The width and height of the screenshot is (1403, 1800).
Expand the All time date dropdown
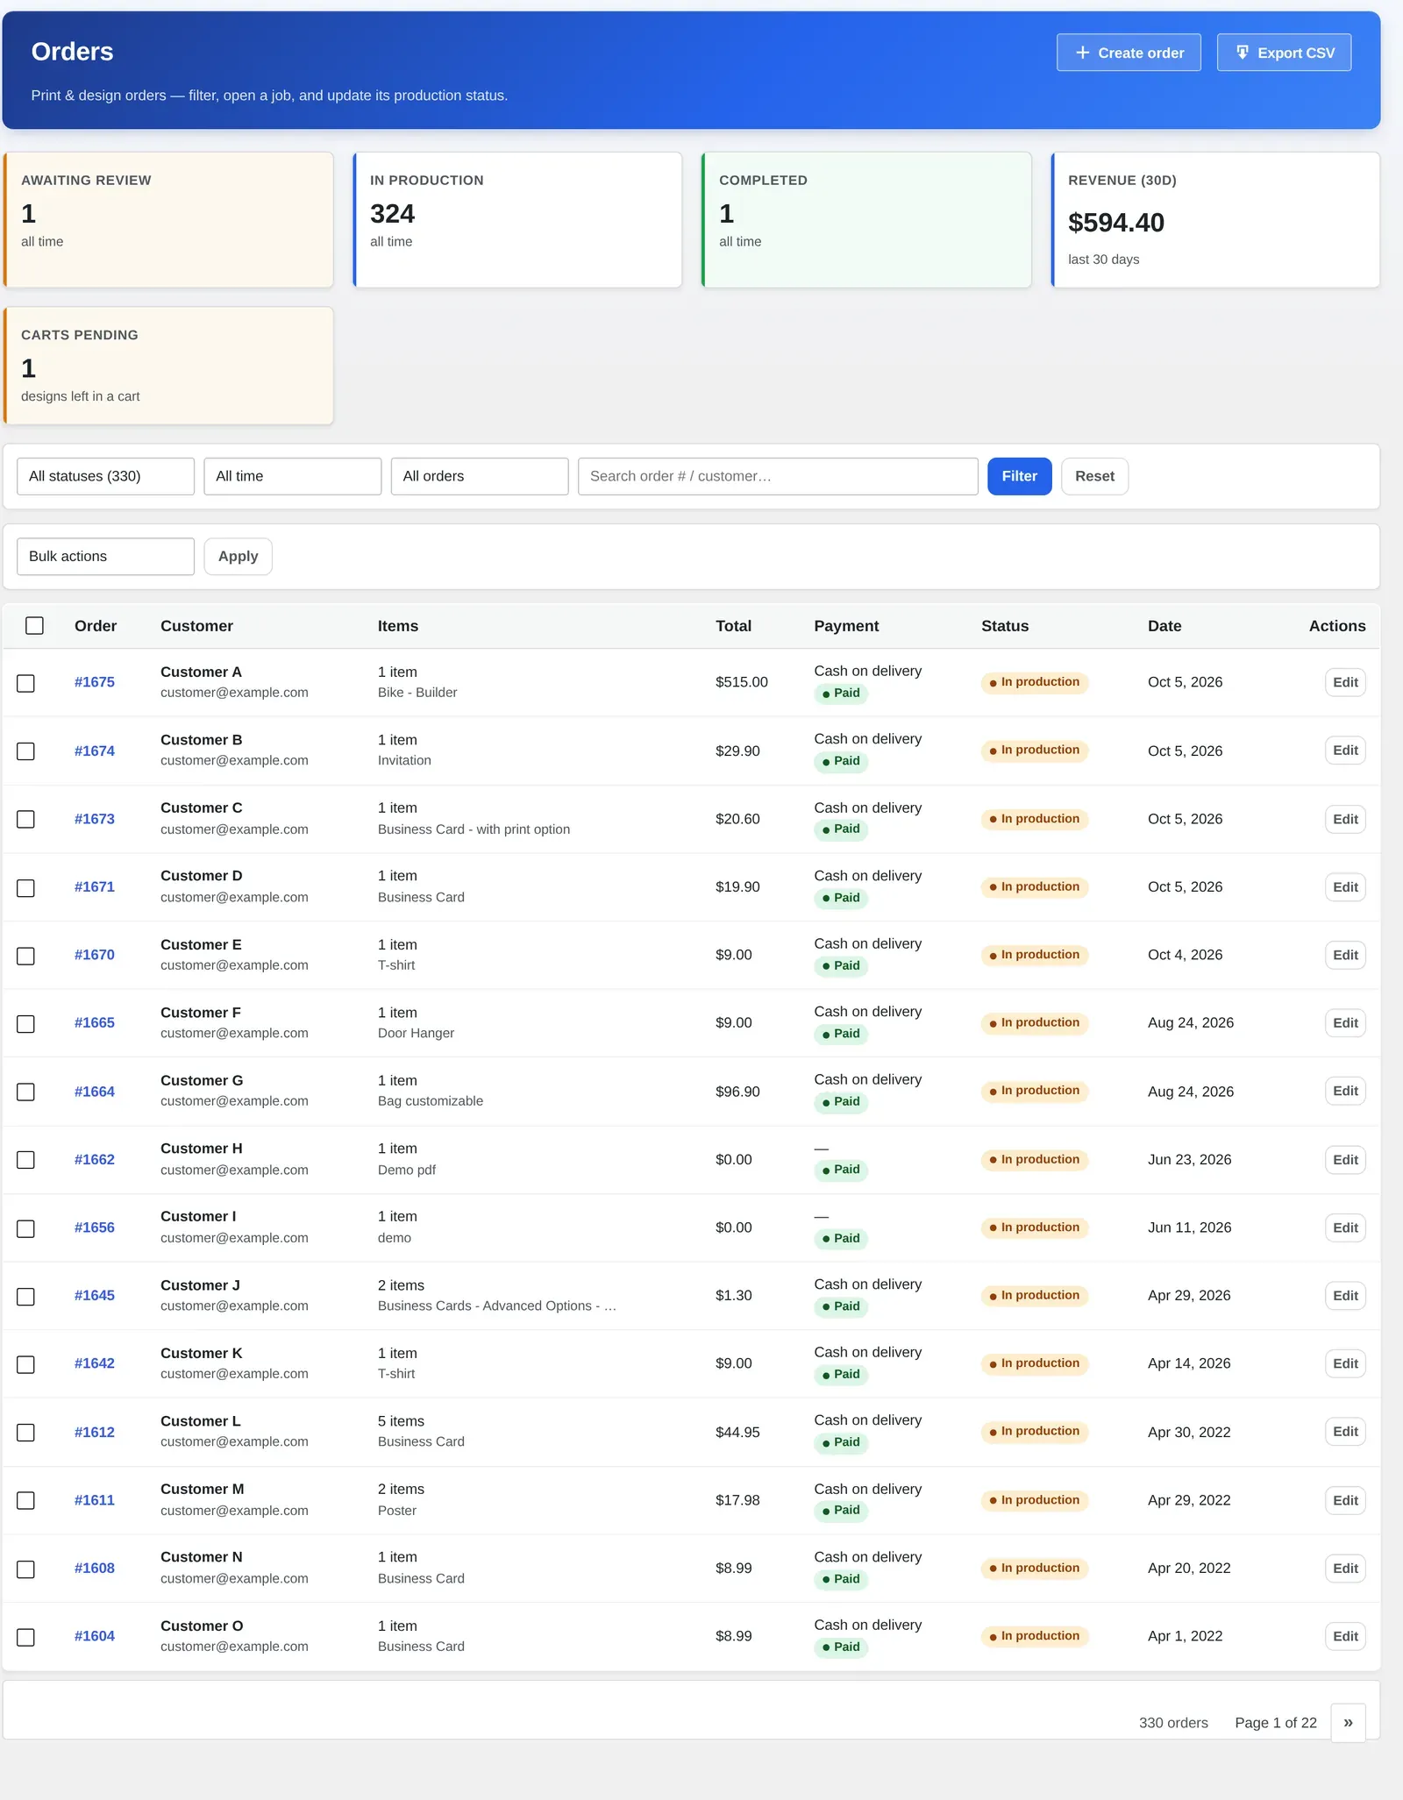(x=292, y=476)
